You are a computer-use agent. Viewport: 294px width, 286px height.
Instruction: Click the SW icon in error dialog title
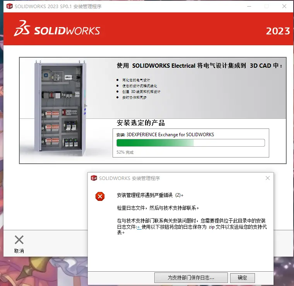coord(94,178)
